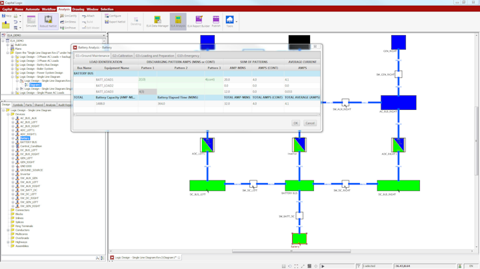Click Cancel in Battery Analysis dialog
480x269 pixels.
[x=310, y=123]
